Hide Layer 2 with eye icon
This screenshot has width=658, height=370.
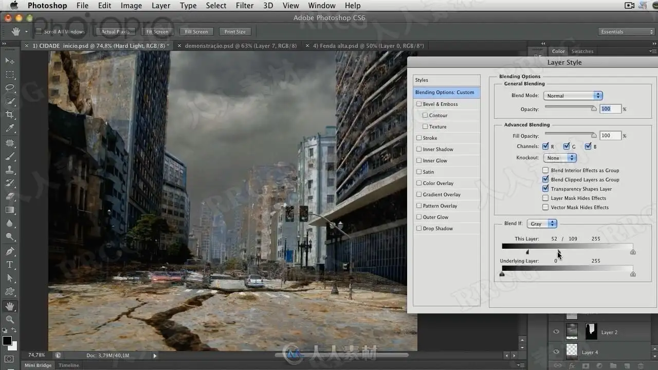[556, 332]
